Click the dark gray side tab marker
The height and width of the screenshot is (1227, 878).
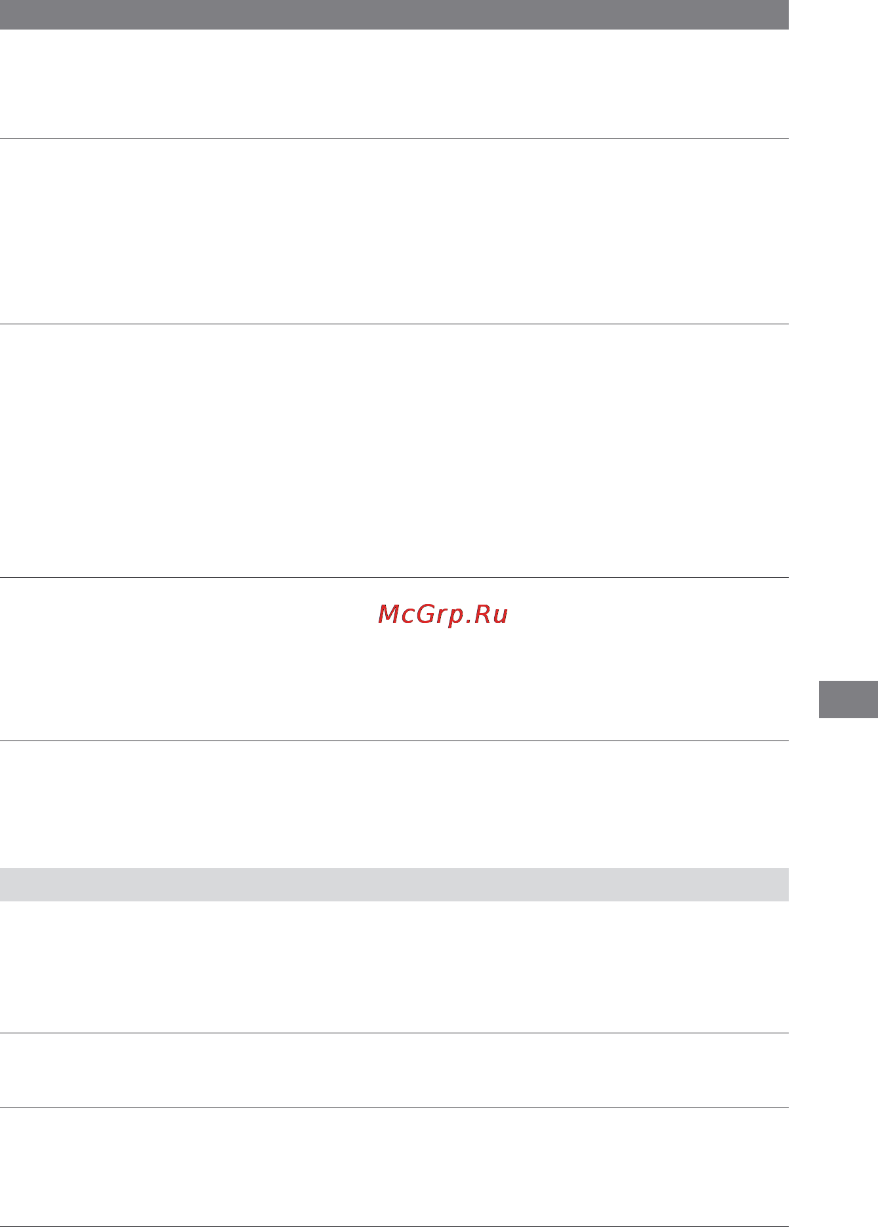tap(848, 700)
